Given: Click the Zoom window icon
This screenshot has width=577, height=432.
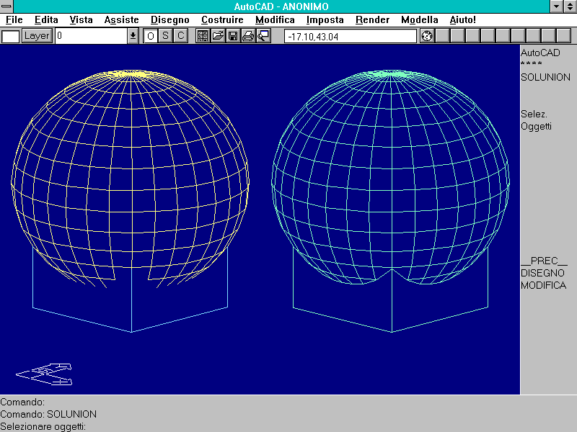Looking at the screenshot, I should 263,36.
